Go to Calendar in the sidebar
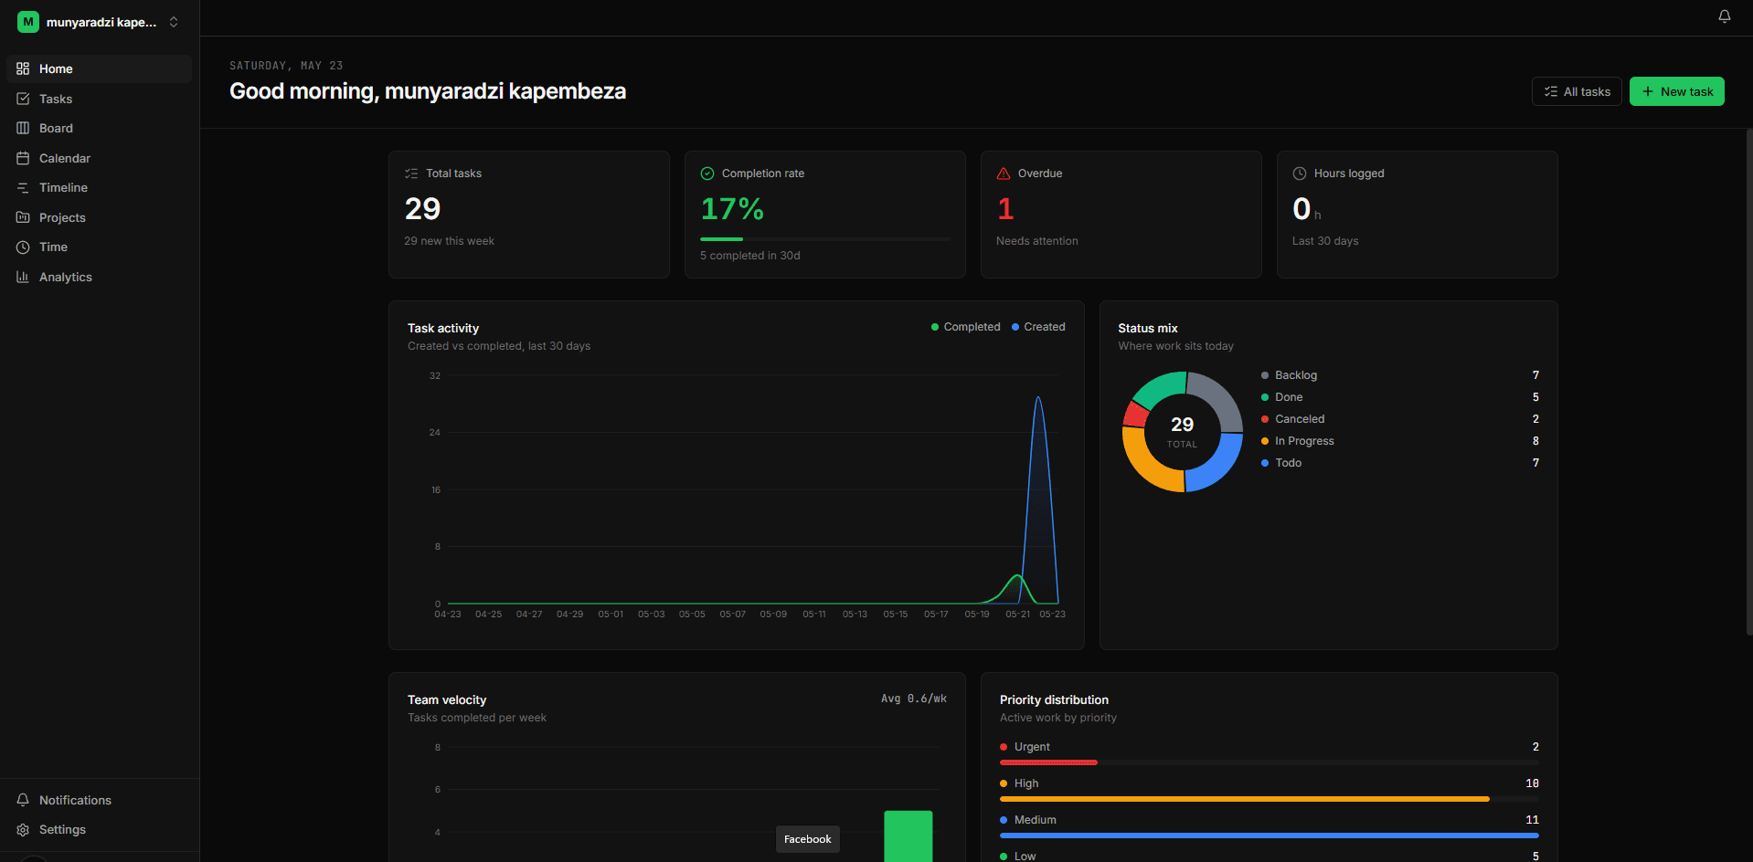 [x=99, y=158]
